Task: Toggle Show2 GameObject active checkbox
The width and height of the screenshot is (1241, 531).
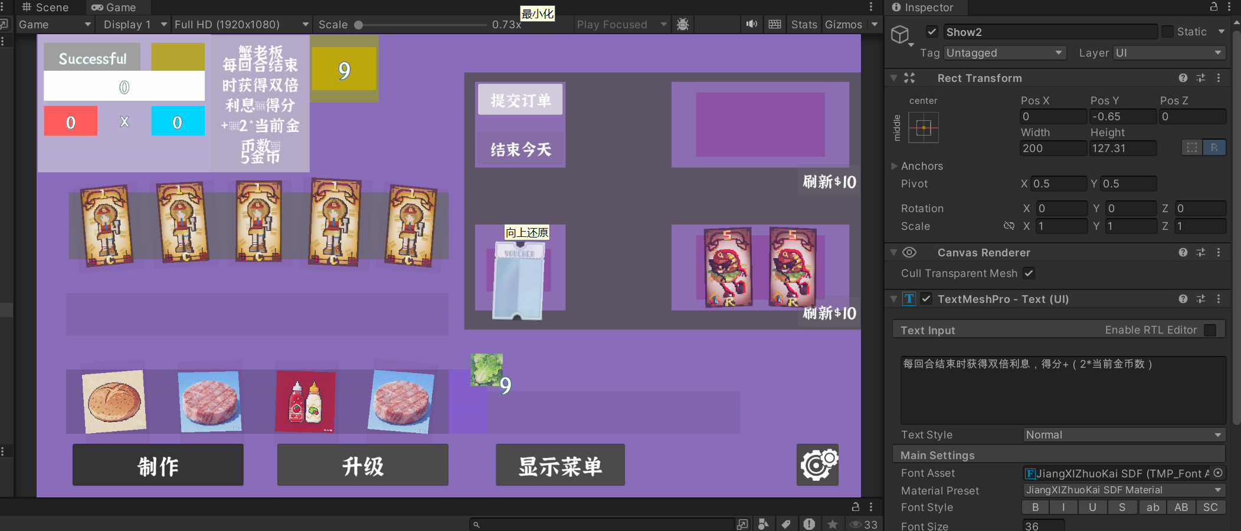Action: coord(932,32)
